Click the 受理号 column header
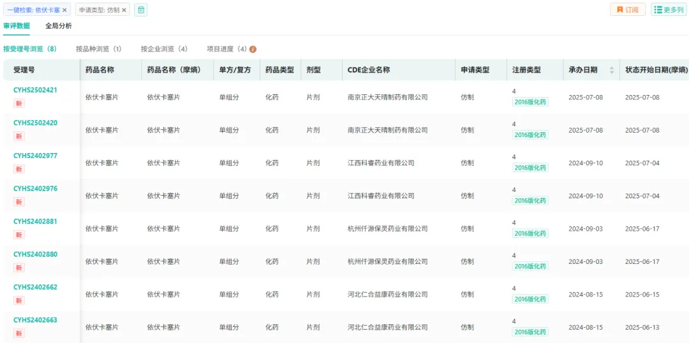This screenshot has height=343, width=689. pyautogui.click(x=24, y=70)
